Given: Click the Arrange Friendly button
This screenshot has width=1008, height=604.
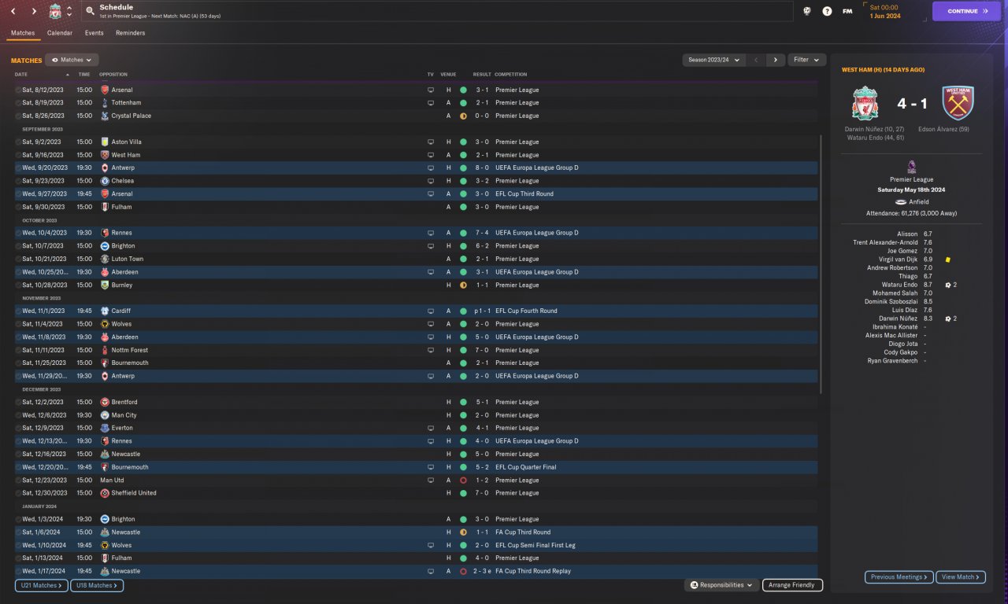Looking at the screenshot, I should (x=793, y=585).
